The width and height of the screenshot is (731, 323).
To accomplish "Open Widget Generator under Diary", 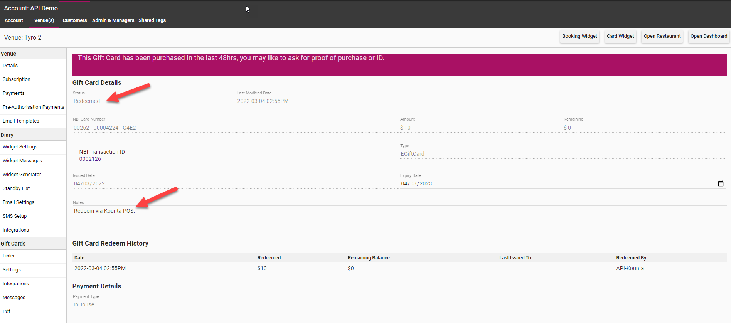I will [22, 175].
